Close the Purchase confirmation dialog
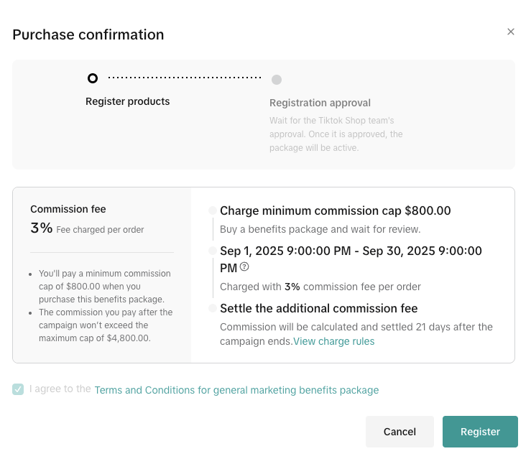Viewport: 531px width, 464px height. (511, 32)
